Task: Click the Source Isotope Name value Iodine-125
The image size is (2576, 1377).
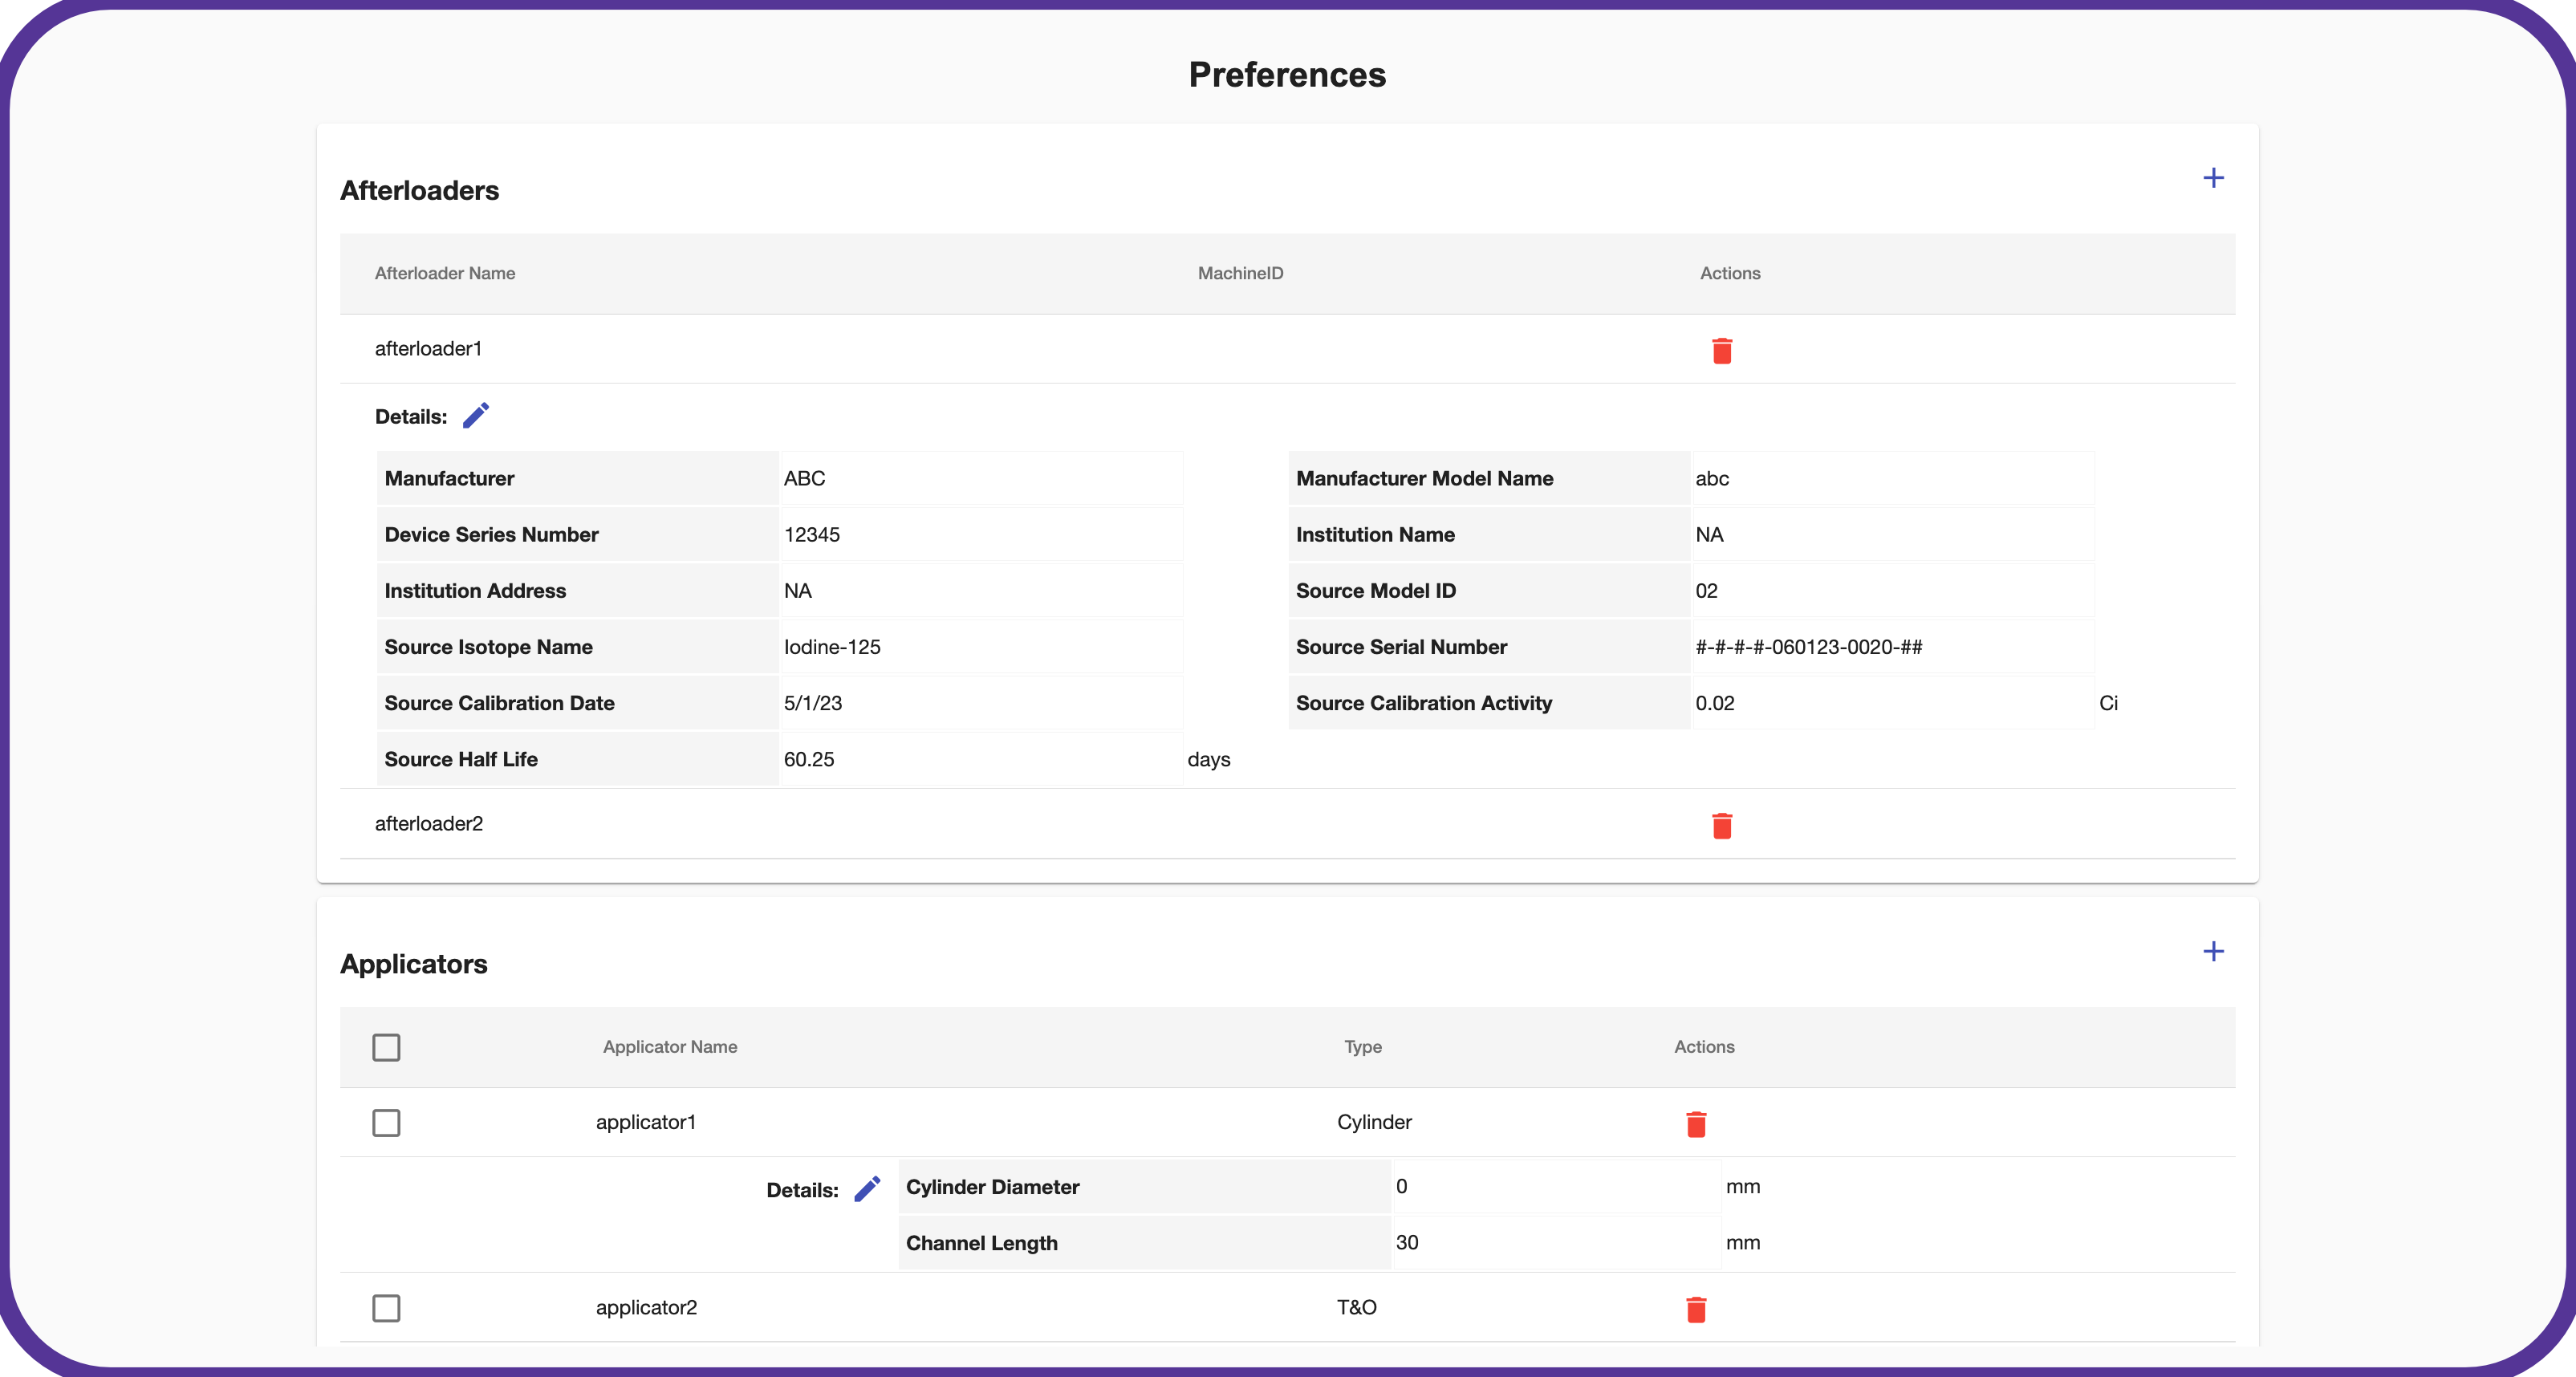Action: [832, 647]
